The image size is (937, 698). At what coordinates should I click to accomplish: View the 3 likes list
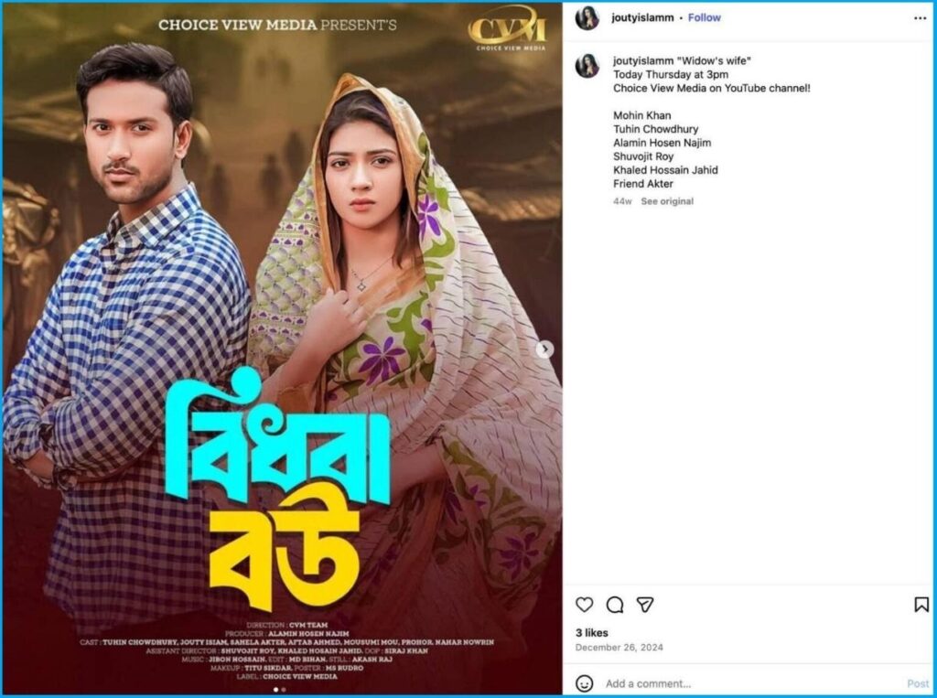tap(592, 632)
